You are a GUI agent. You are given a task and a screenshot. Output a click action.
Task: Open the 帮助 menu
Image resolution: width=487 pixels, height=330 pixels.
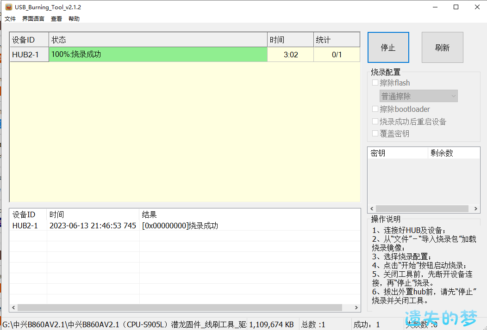[x=74, y=19]
